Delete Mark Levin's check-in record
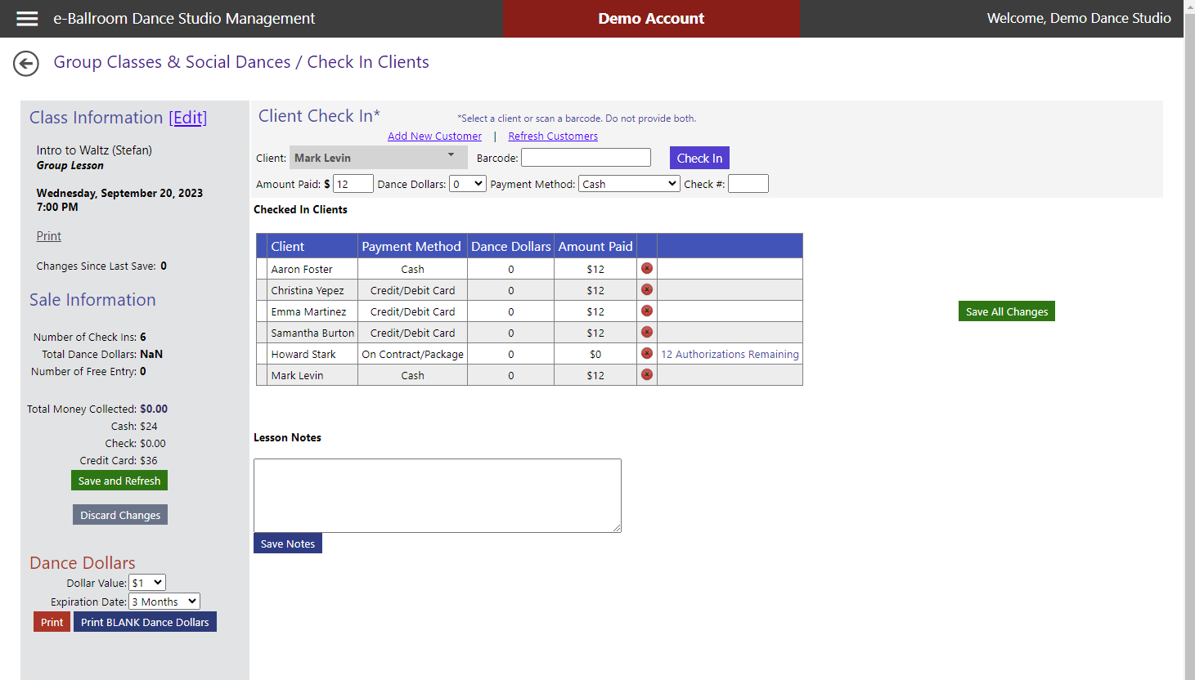 pos(646,374)
